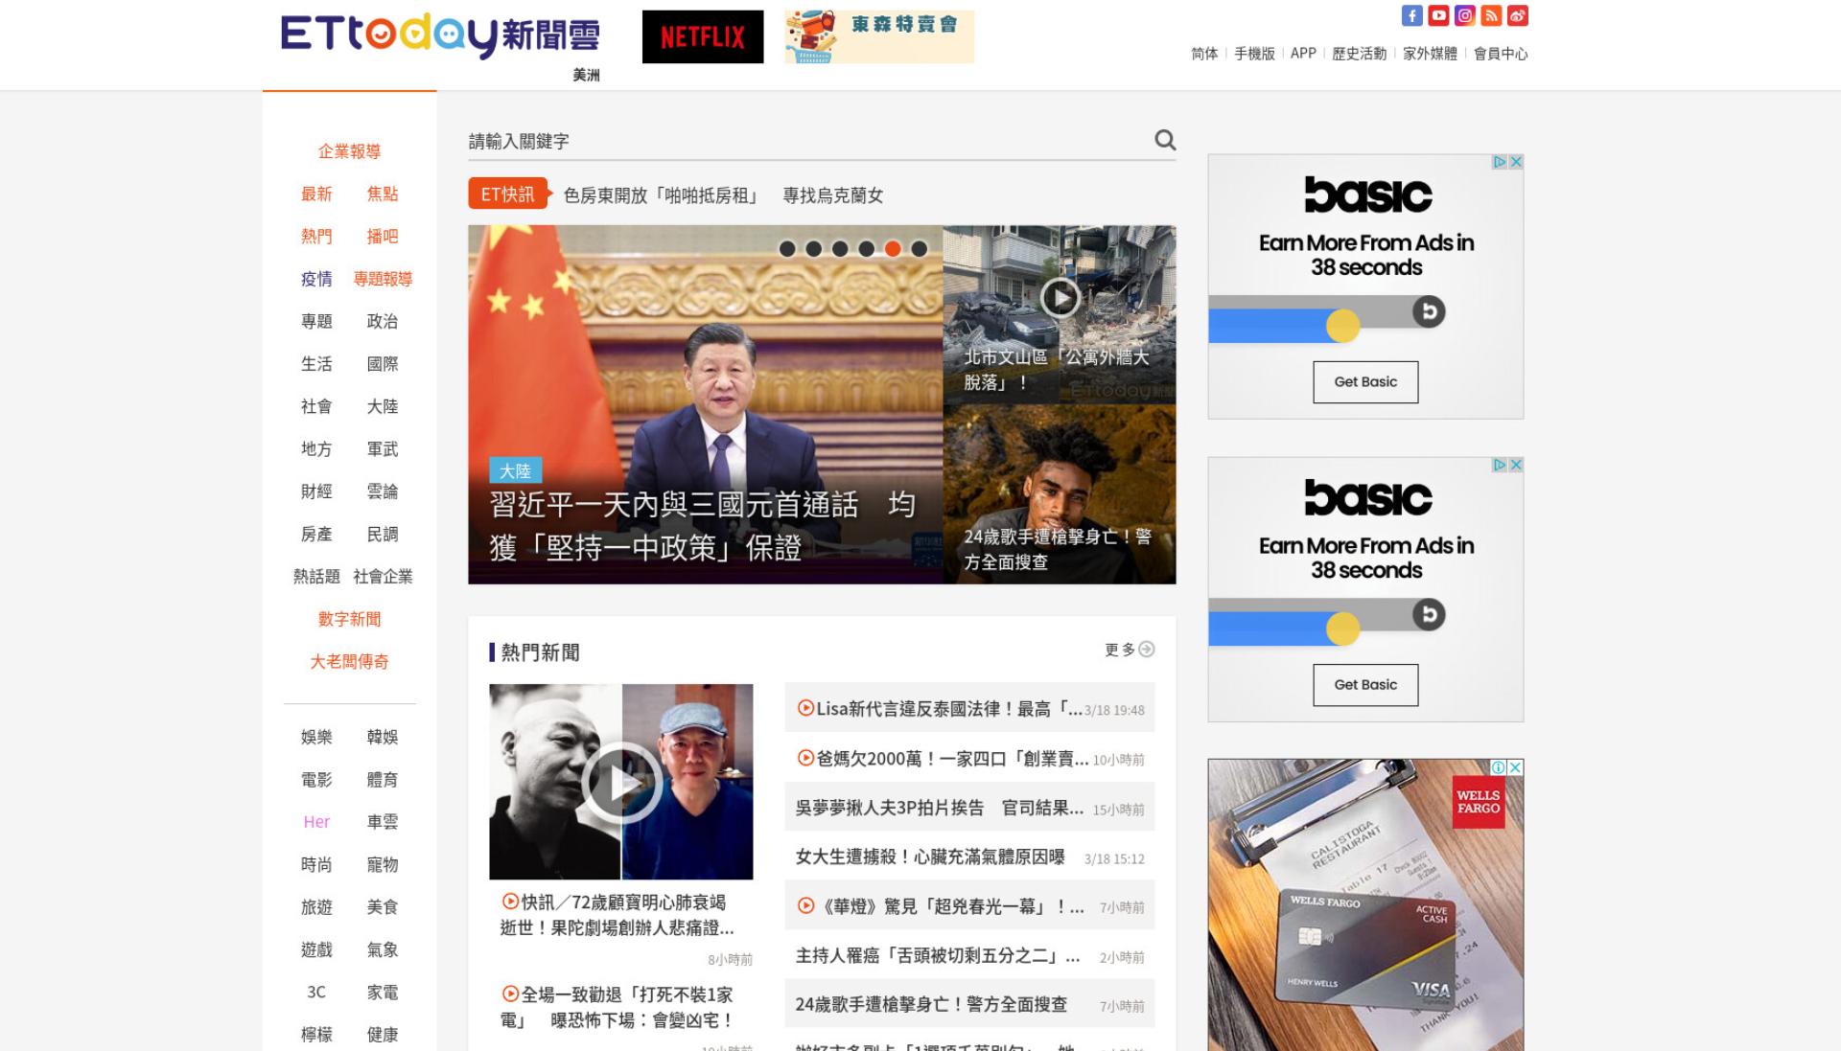Open 體育 category
Viewport: 1841px width, 1051px height.
click(x=383, y=780)
